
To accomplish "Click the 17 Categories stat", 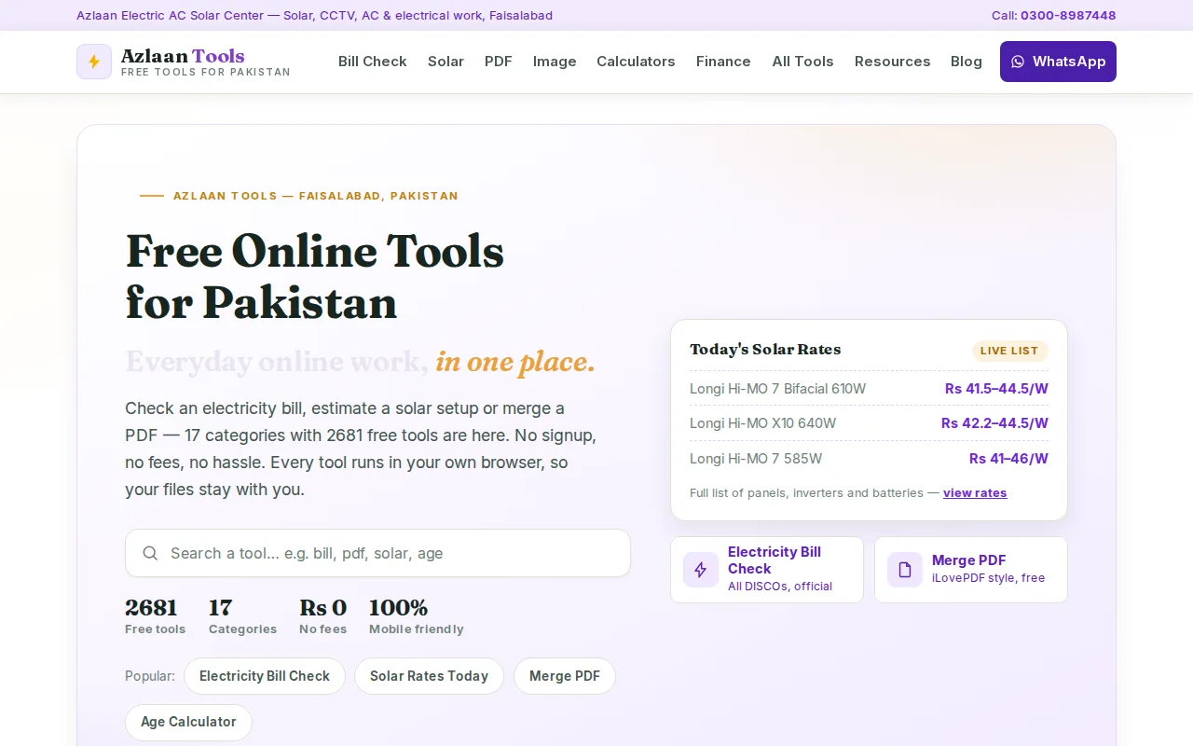I will click(x=242, y=616).
